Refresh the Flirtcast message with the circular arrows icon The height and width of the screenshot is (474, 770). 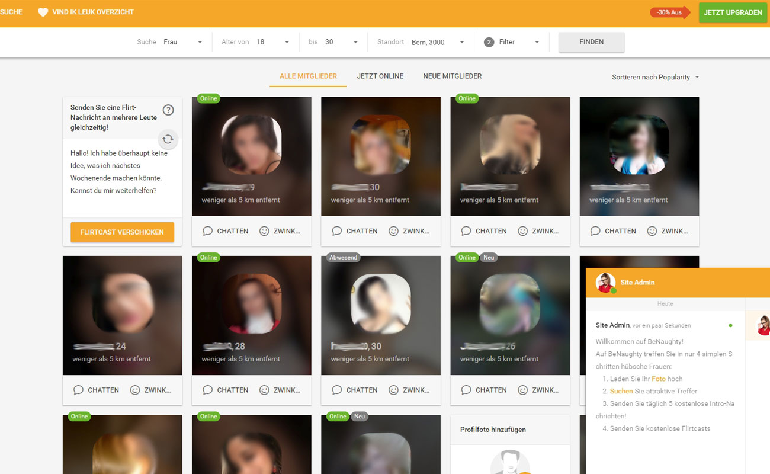coord(168,139)
